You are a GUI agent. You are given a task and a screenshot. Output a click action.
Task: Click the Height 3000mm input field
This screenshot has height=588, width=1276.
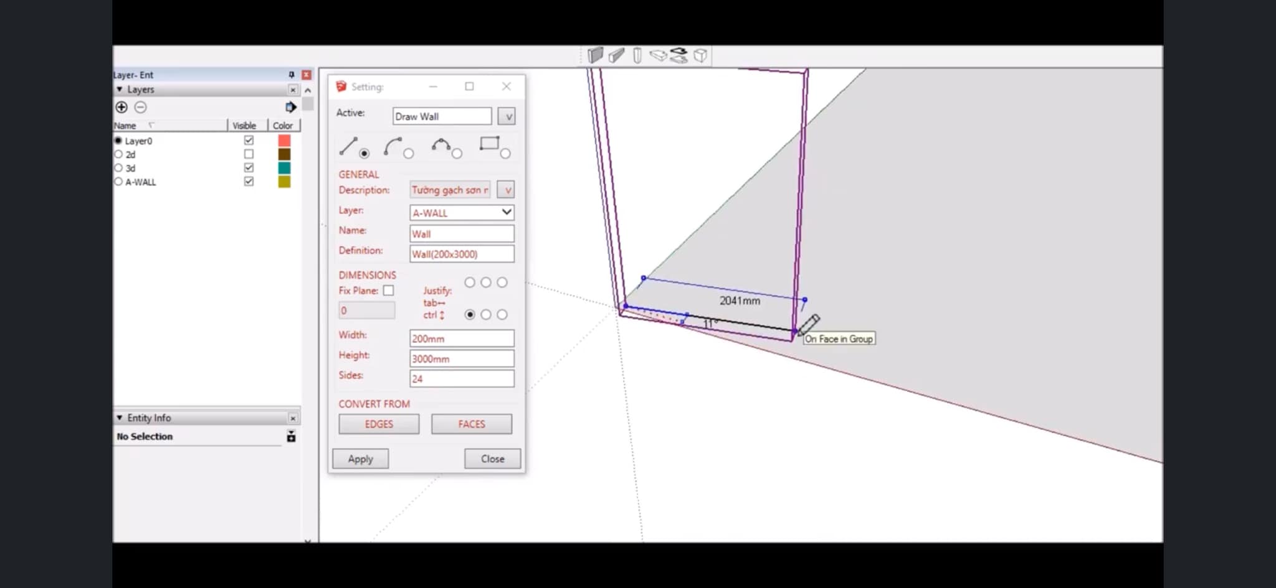point(462,358)
